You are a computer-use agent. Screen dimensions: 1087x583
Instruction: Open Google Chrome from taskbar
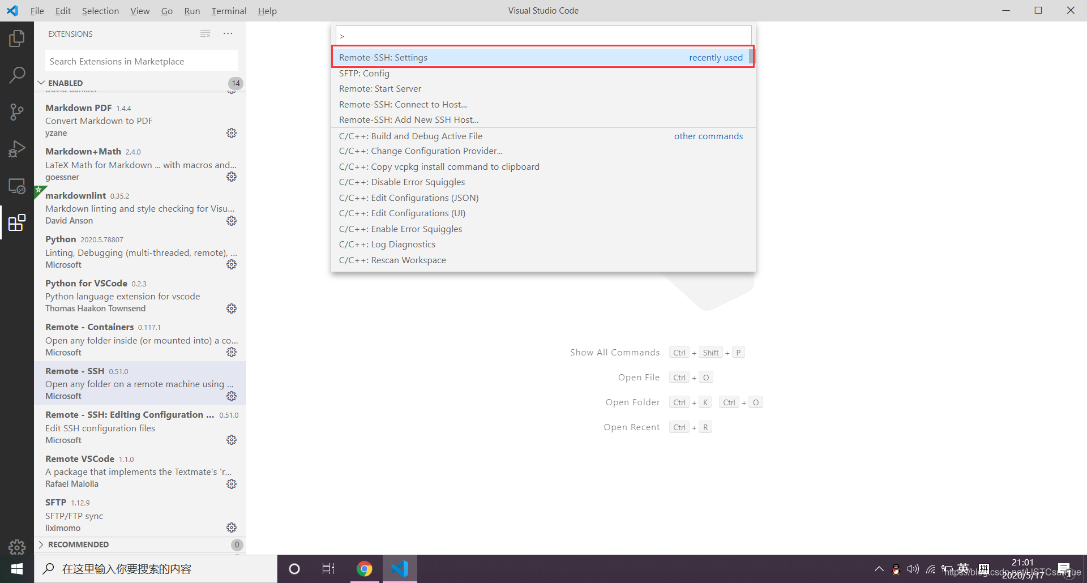pos(365,569)
